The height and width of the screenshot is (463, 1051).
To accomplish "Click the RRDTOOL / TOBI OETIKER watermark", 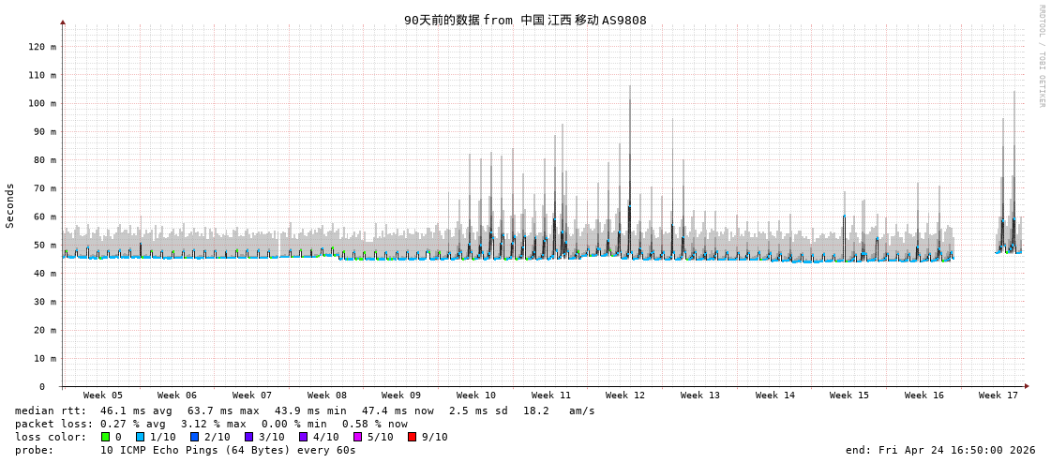I will pos(1041,56).
